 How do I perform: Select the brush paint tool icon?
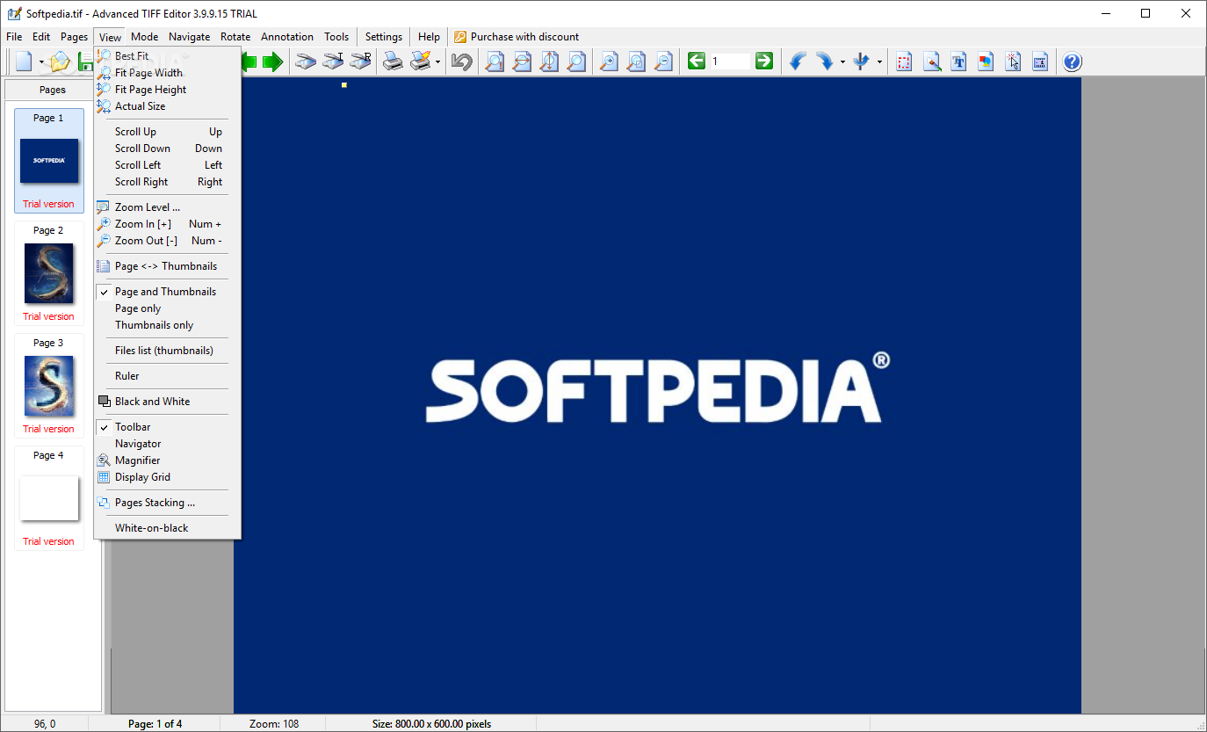pyautogui.click(x=932, y=62)
